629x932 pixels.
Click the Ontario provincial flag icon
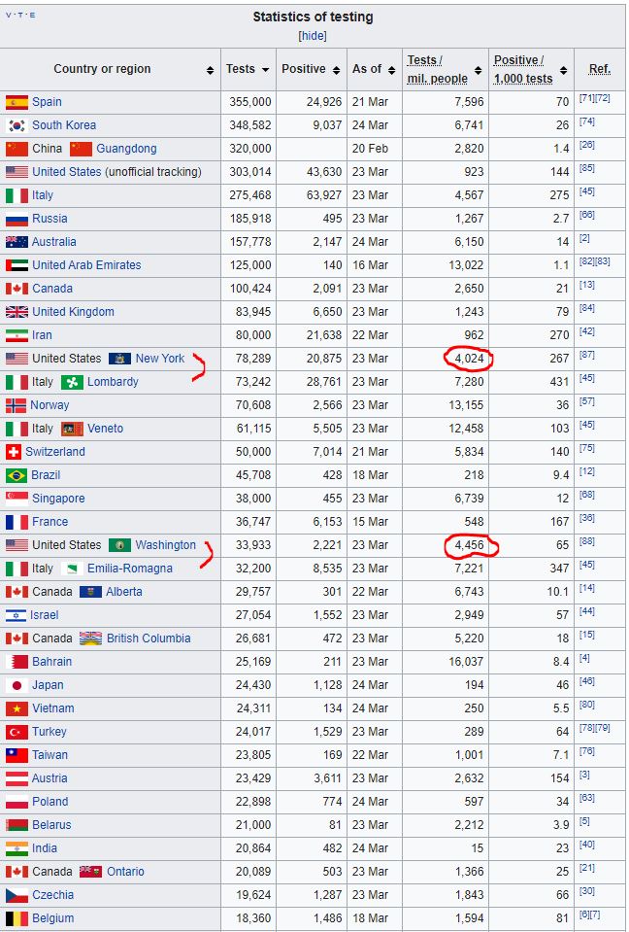(91, 872)
